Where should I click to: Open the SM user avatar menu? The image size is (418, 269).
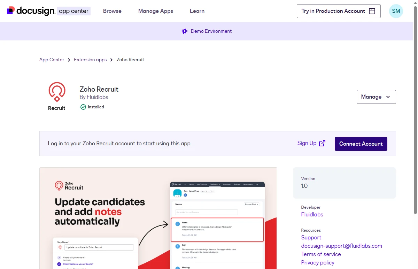[x=396, y=11]
